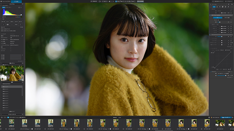234x131 pixels.
Task: Select the スポット重点 Smart Lighting mode
Action: point(227,18)
